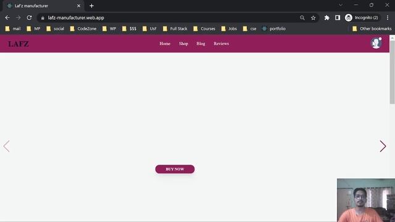
Task: Open the cse bookmark folder
Action: pyautogui.click(x=249, y=29)
